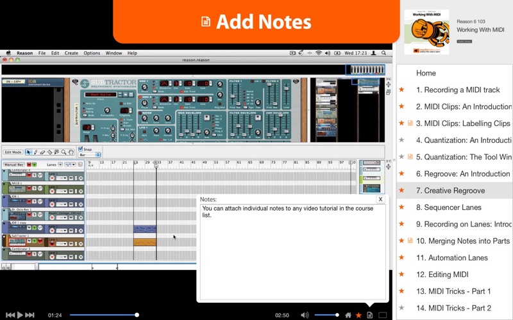Image resolution: width=513 pixels, height=320 pixels.
Task: Open the Create menu in Reason
Action: [x=71, y=53]
